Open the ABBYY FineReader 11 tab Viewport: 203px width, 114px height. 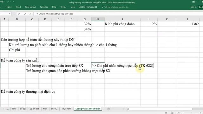[88, 7]
